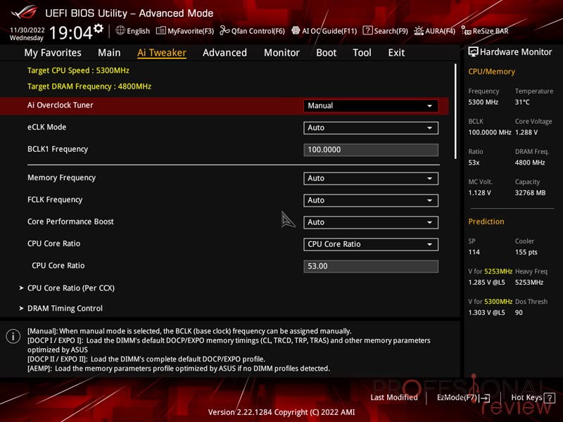Viewport: 563px width, 422px height.
Task: Click the 31°C temperature value
Action: pos(522,102)
